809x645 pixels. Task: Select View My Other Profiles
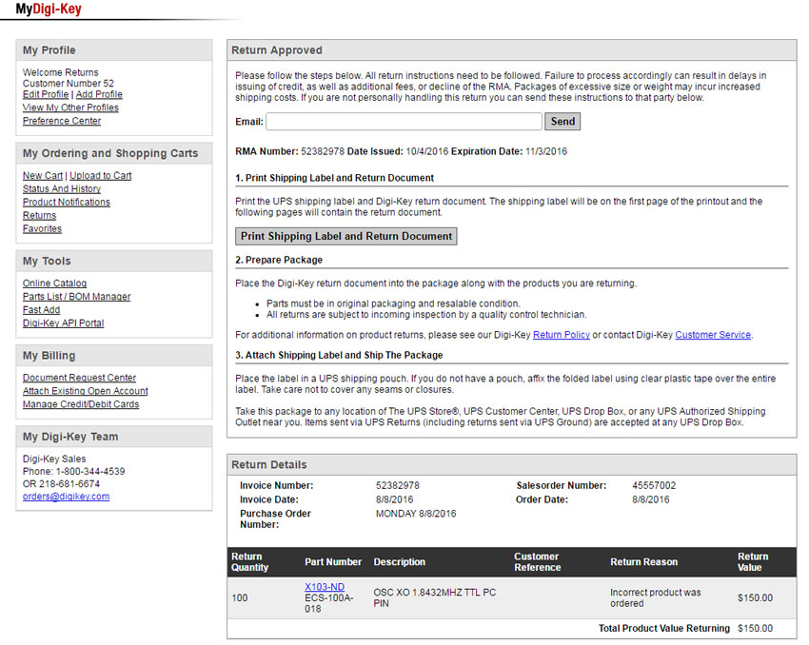[70, 108]
